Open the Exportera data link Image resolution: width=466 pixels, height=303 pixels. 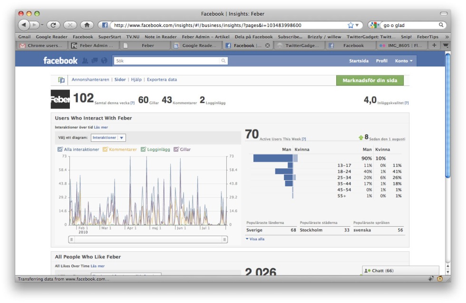(x=162, y=80)
